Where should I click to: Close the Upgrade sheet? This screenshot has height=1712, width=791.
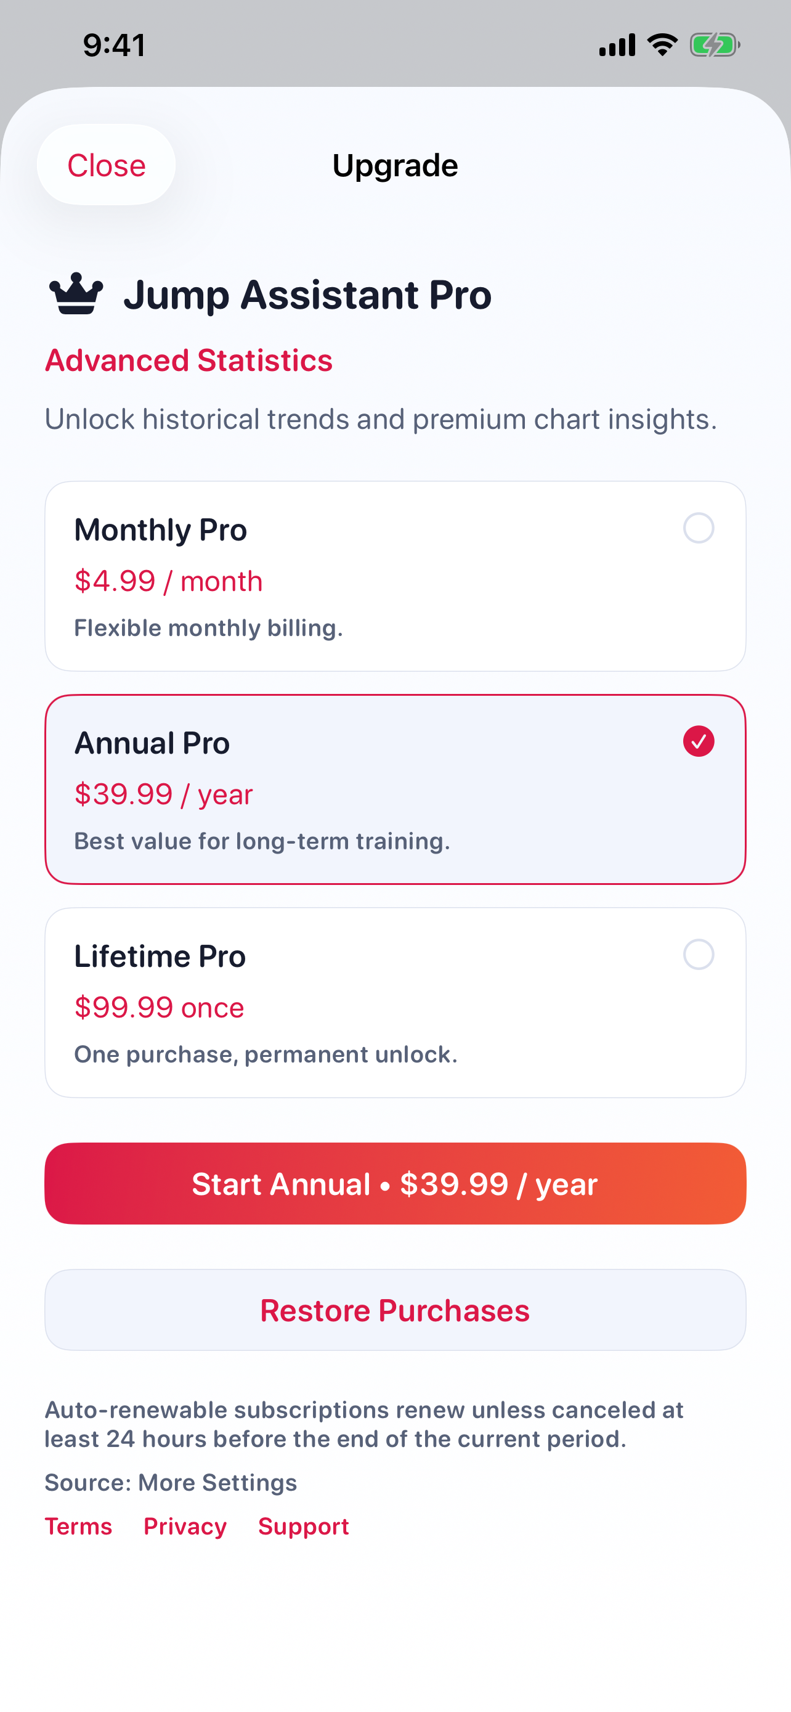point(106,165)
